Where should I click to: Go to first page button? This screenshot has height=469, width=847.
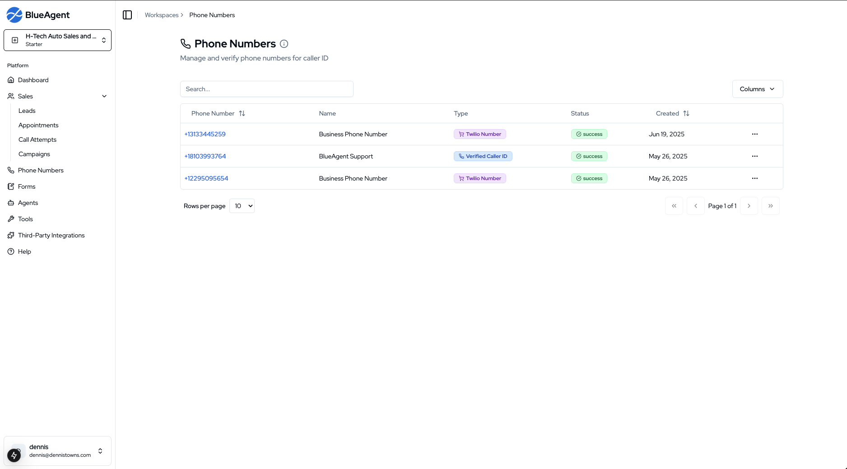pos(674,206)
